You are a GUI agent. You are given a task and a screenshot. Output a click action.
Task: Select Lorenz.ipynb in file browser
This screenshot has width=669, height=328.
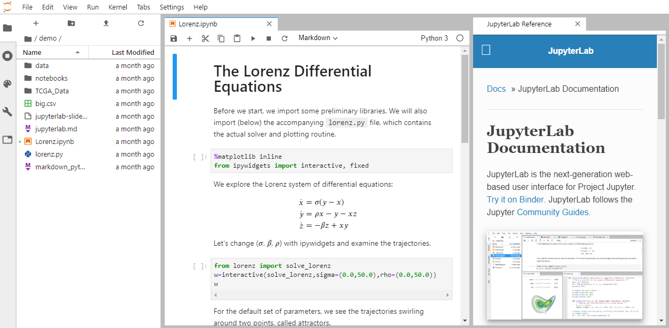pos(89,142)
